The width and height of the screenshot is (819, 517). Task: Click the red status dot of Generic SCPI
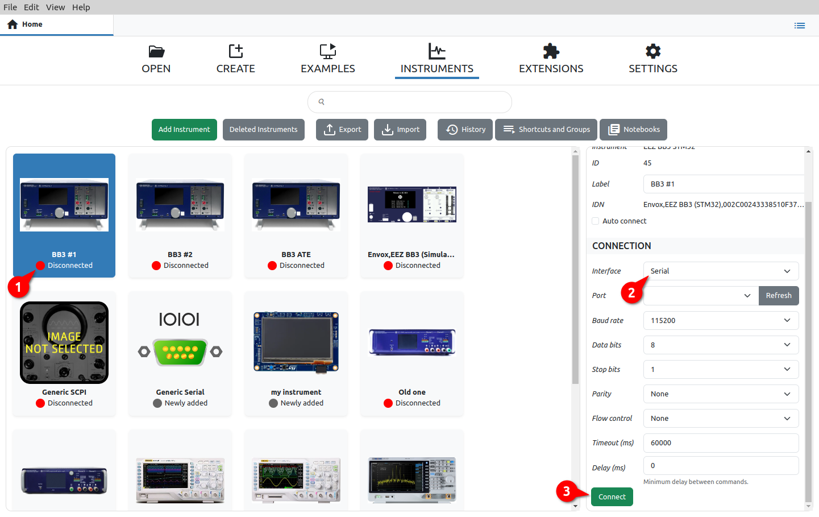click(40, 403)
